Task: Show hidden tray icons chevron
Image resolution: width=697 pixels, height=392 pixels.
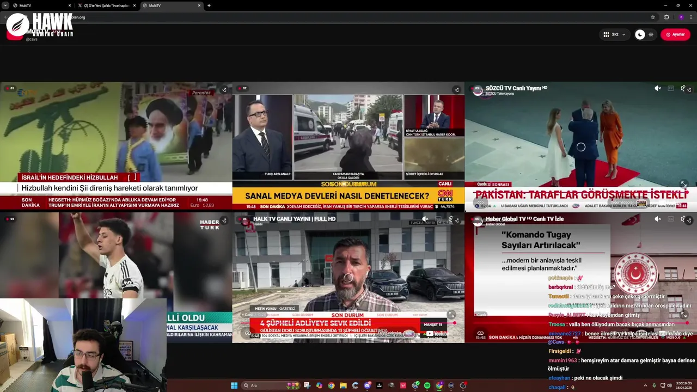Action: click(645, 385)
